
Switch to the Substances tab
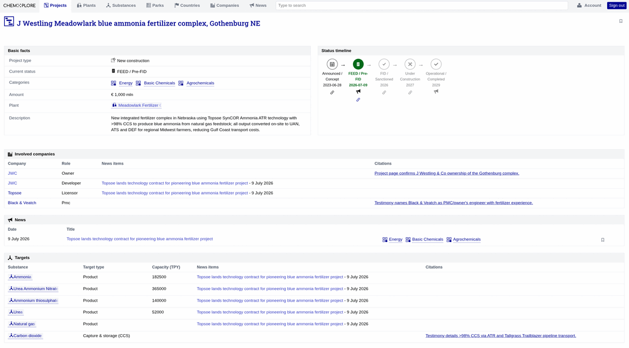[121, 5]
